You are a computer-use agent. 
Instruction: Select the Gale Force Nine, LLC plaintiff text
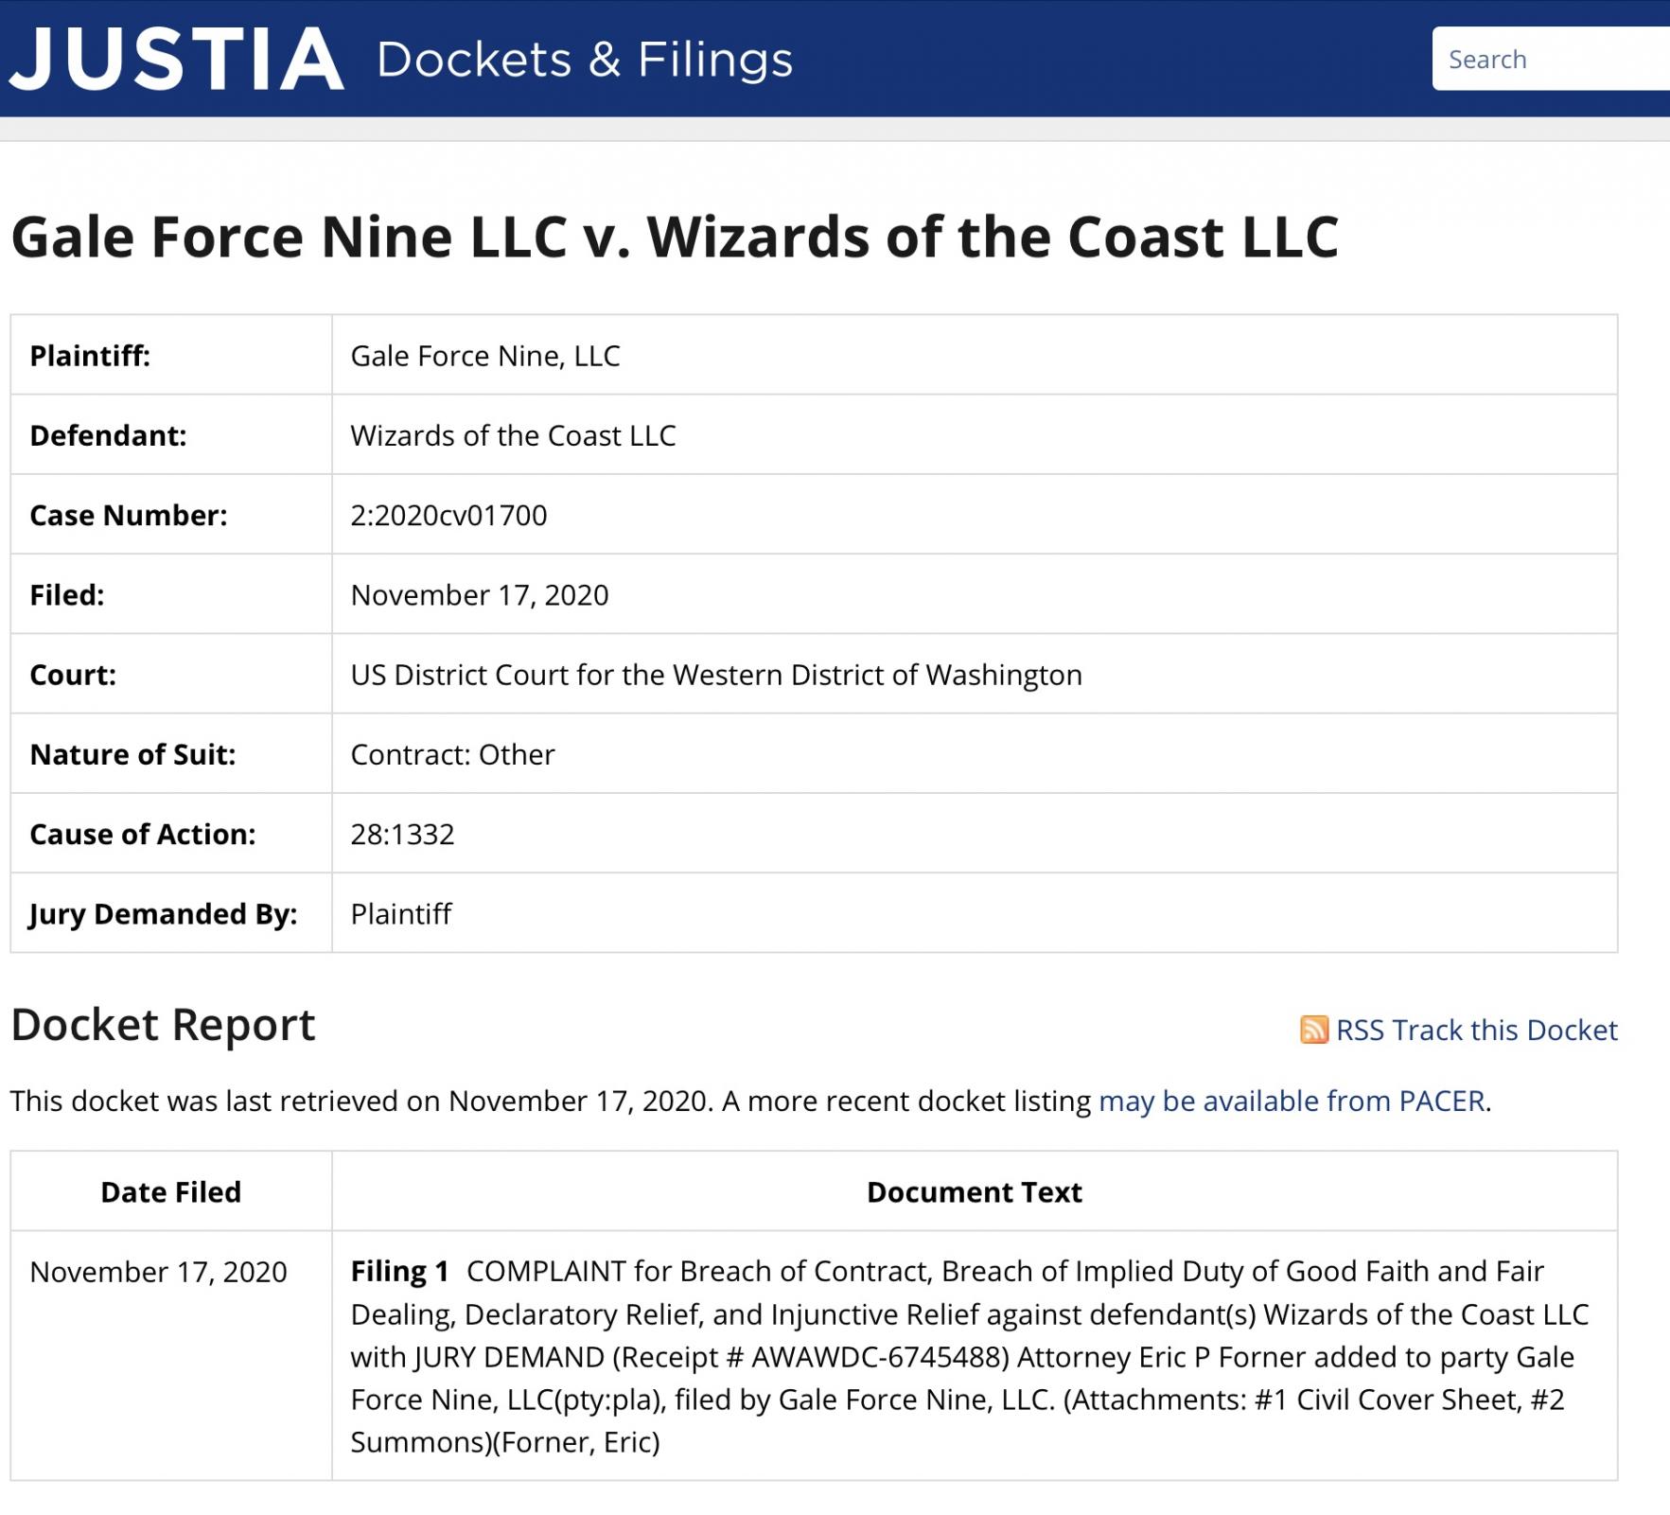[484, 356]
